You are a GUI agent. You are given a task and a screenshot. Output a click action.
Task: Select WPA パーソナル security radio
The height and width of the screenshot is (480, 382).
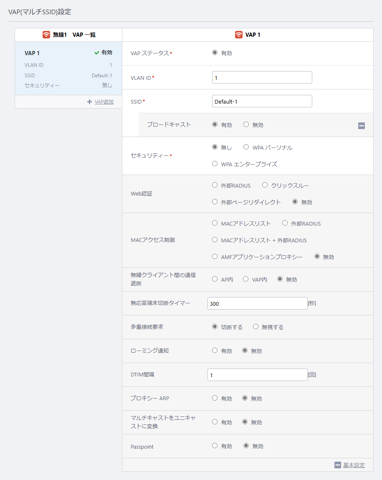point(246,147)
